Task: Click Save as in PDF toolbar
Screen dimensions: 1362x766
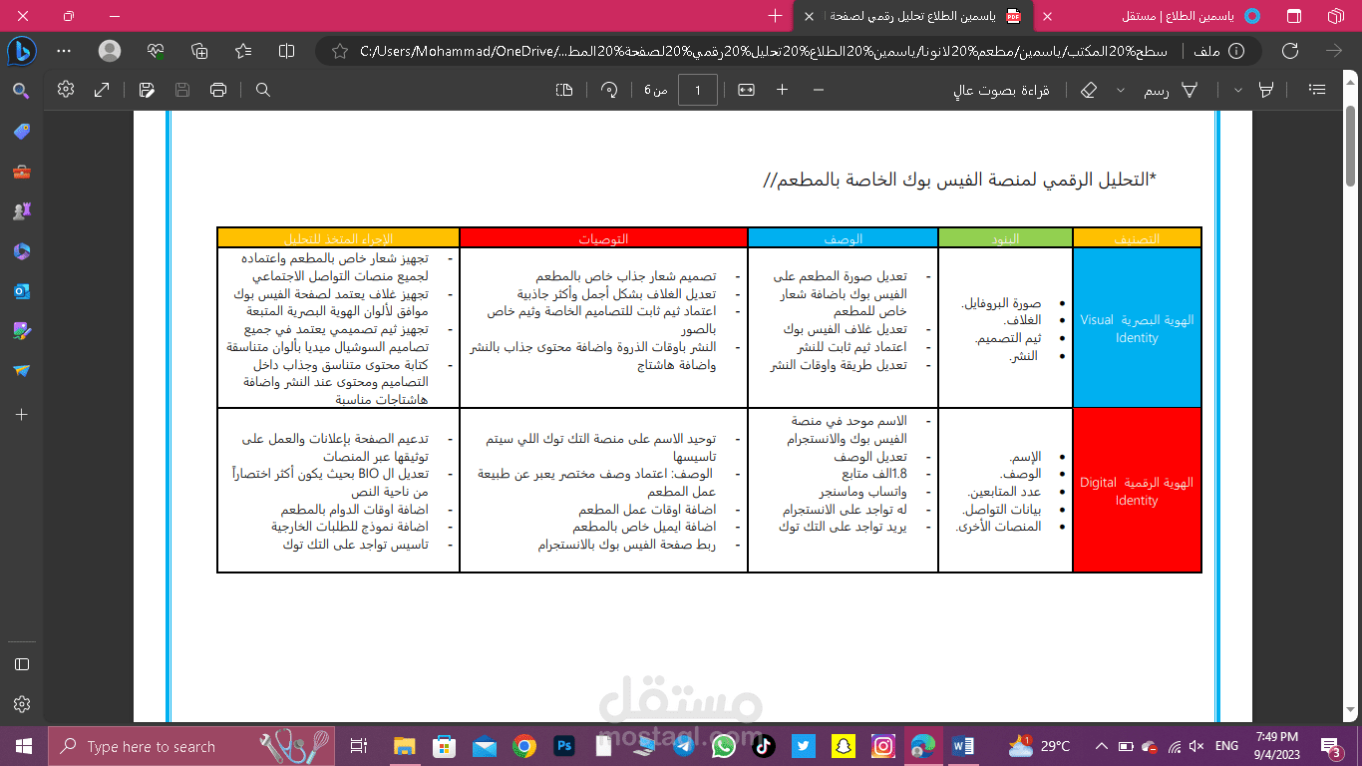Action: 147,90
